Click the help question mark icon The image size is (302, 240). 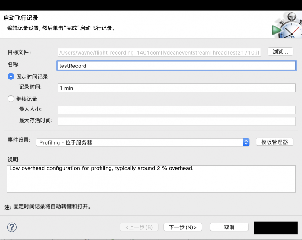[x=12, y=227]
